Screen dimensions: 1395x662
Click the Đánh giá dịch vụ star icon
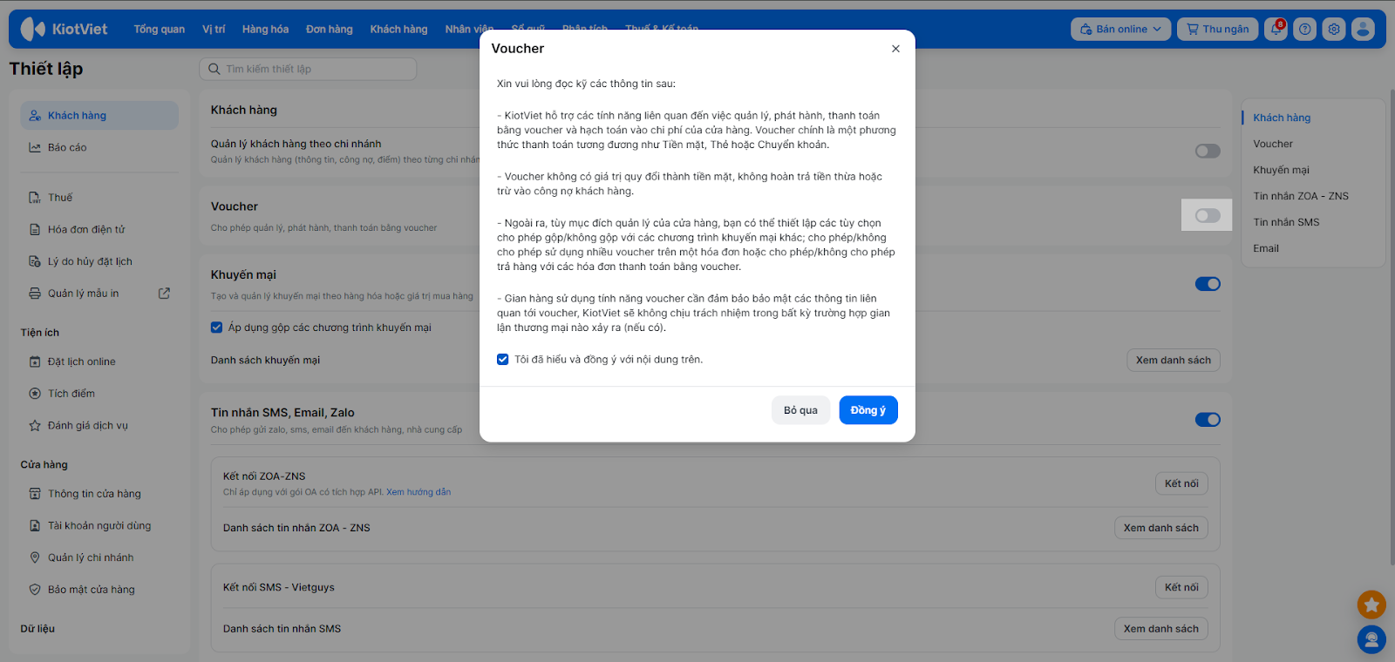click(35, 426)
